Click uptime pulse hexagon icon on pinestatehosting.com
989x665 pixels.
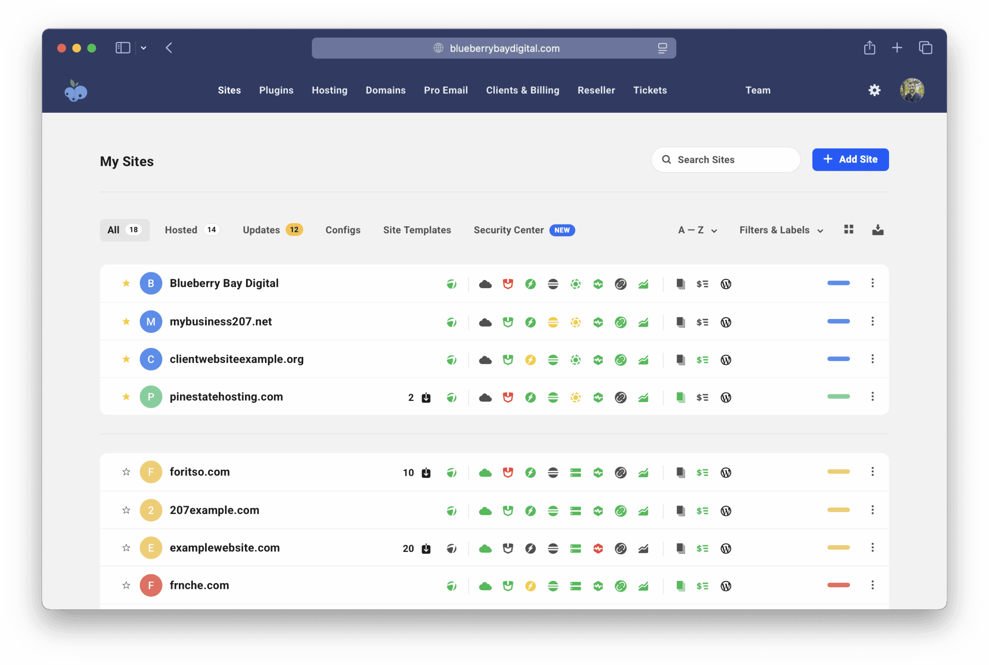tap(598, 397)
